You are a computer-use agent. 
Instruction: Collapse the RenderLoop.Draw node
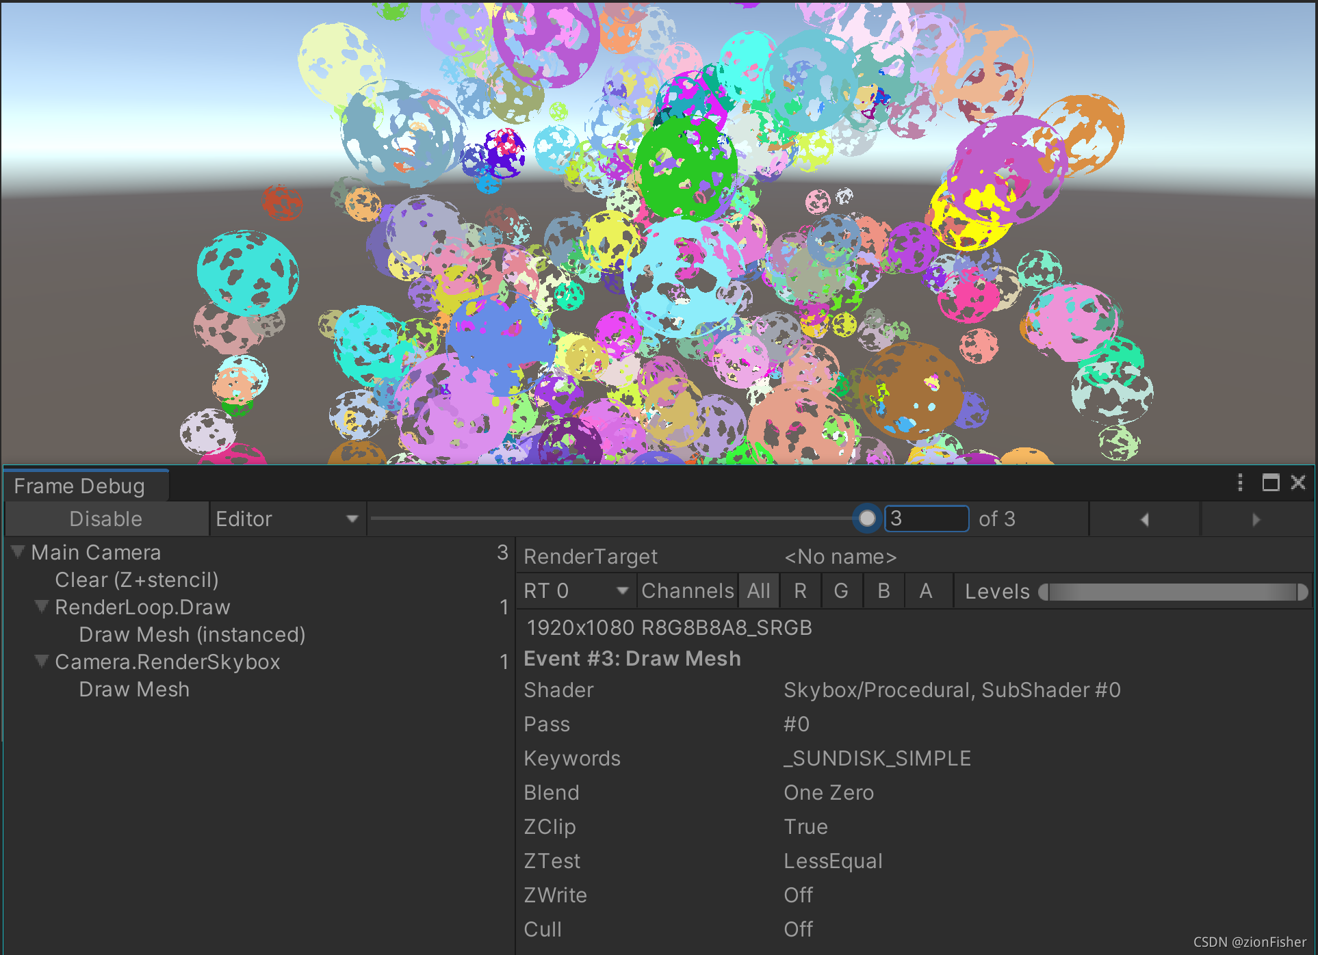(x=42, y=607)
